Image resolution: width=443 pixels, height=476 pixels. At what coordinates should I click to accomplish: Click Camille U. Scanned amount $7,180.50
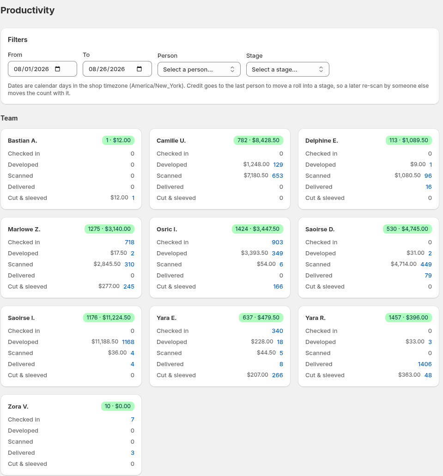256,175
